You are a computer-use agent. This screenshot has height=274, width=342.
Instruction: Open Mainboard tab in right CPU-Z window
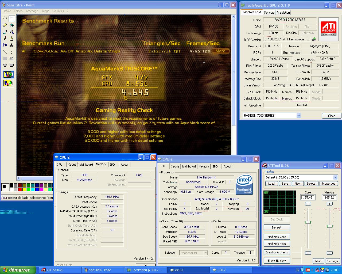click(189, 166)
